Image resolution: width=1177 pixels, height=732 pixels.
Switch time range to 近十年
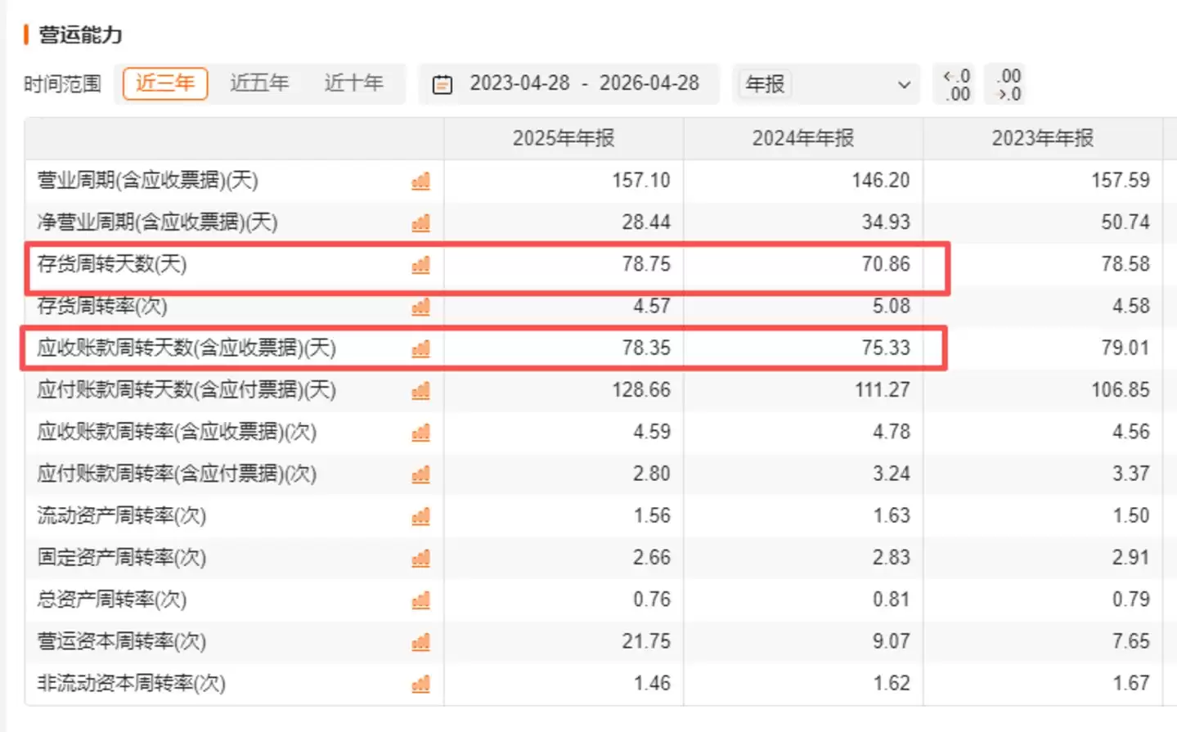pyautogui.click(x=353, y=83)
